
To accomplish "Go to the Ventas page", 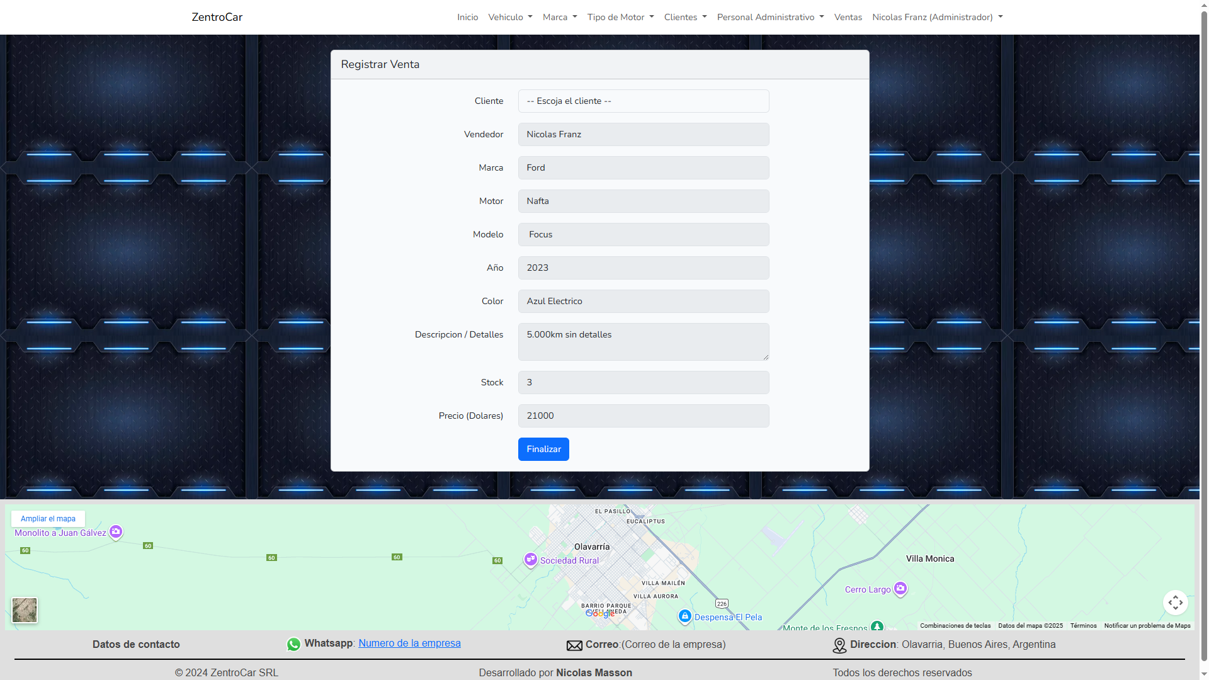I will pos(848,17).
